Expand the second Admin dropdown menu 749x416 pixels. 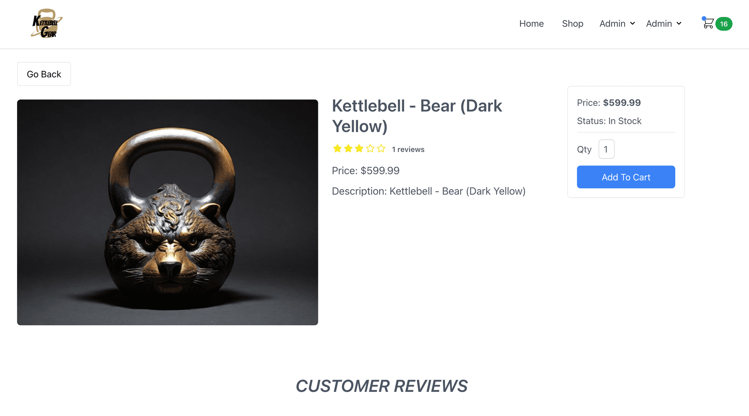(663, 24)
